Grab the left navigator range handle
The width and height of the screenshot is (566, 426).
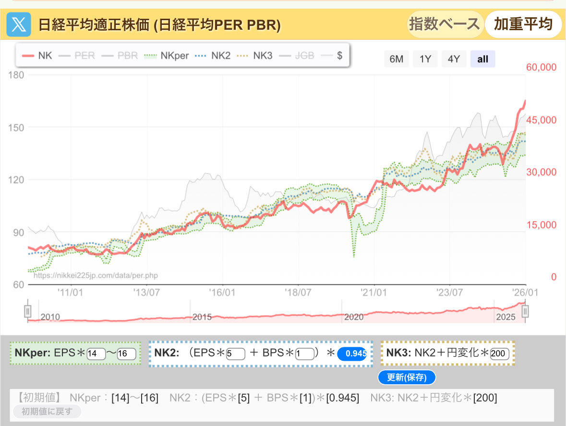[x=28, y=311]
